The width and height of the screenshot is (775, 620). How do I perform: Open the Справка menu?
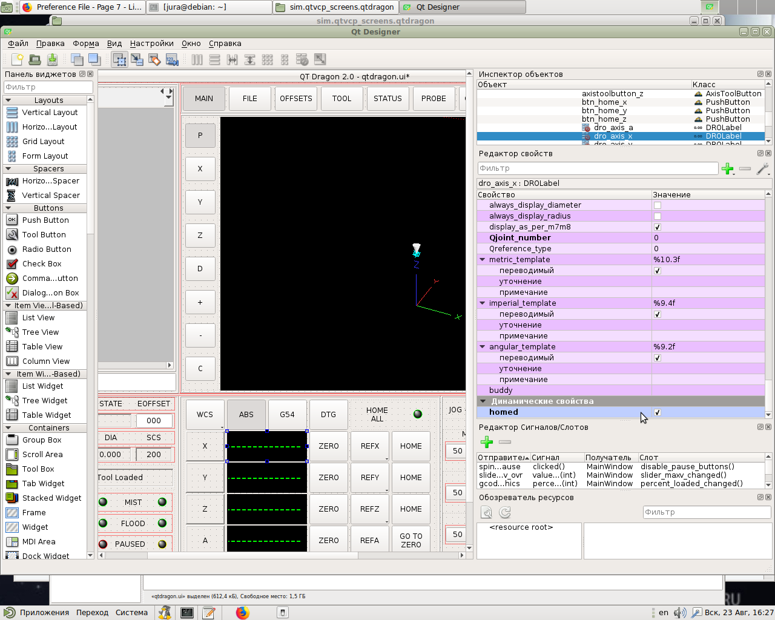[225, 44]
